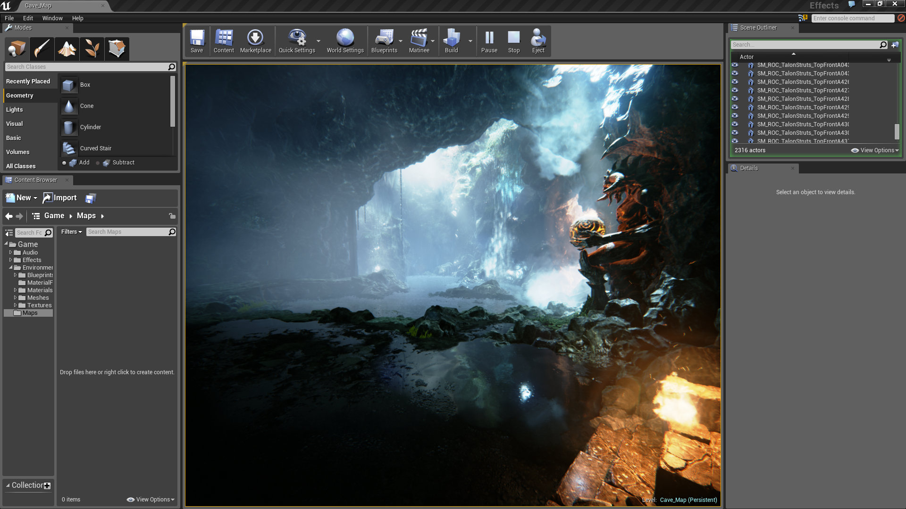Collapse the Collections section triangle

click(x=8, y=485)
